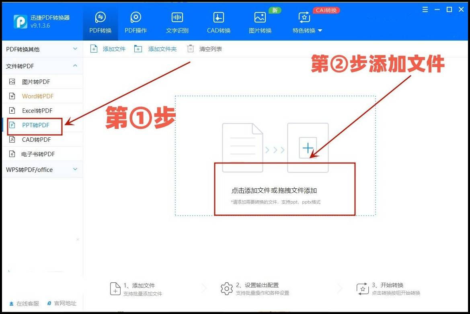Collapse the 文件转PDF section
Viewport: 470px width, 314px height.
[x=42, y=66]
